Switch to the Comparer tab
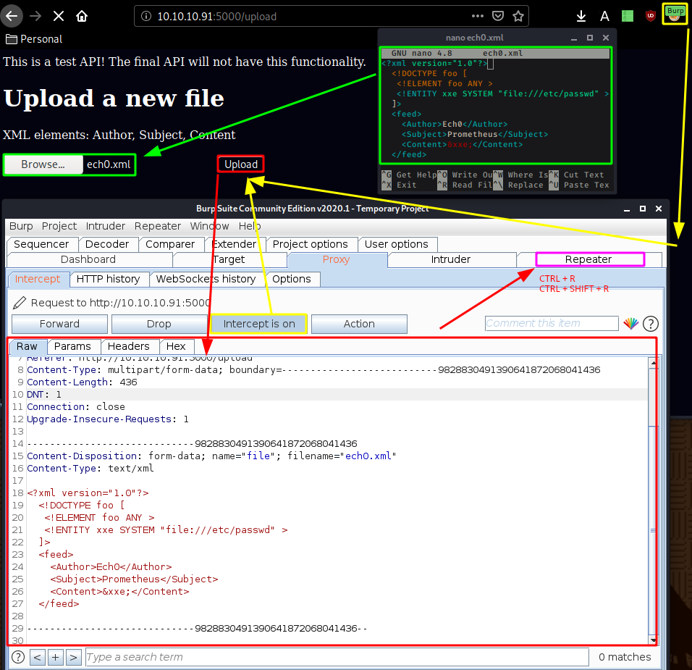The width and height of the screenshot is (692, 670). 170,244
